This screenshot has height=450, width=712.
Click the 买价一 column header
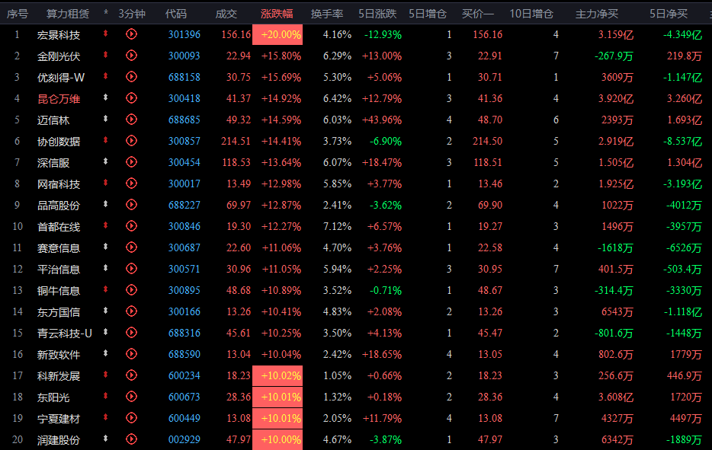478,14
